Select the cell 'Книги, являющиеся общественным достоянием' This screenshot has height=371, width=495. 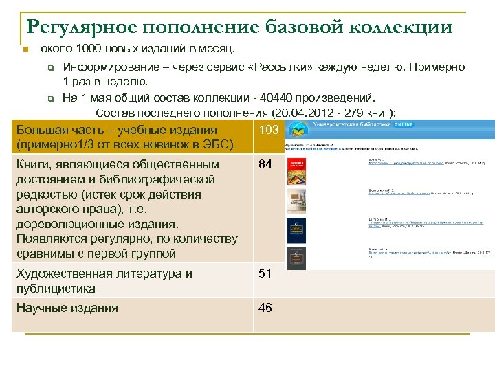[x=132, y=209]
